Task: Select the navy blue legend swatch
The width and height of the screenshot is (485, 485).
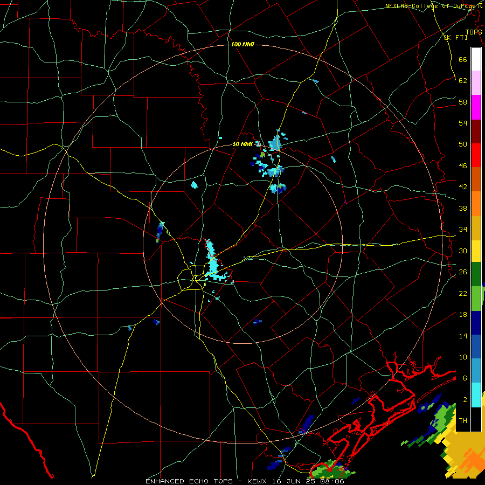Action: pos(476,323)
